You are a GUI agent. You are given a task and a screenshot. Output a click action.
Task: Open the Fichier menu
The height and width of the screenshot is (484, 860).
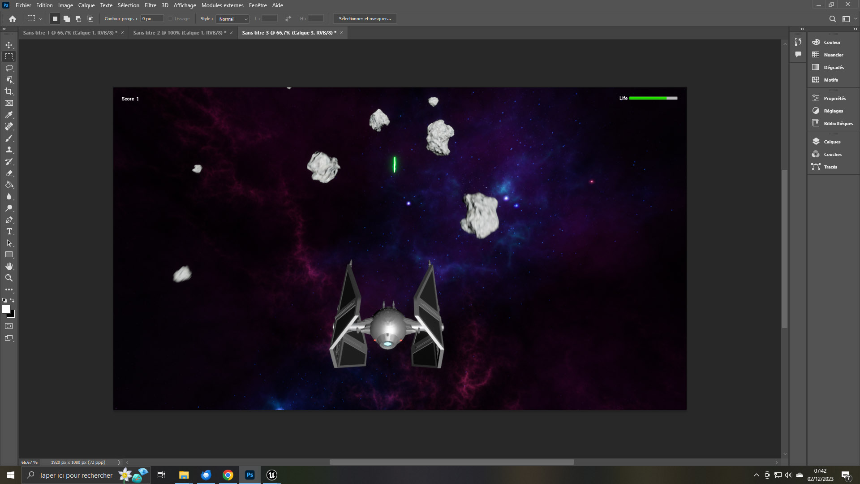(23, 5)
